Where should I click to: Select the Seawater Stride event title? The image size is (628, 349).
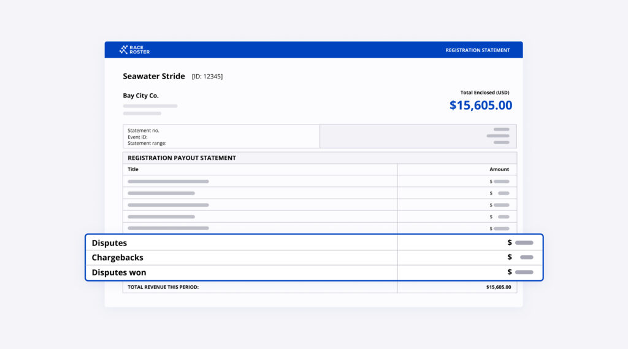point(153,77)
